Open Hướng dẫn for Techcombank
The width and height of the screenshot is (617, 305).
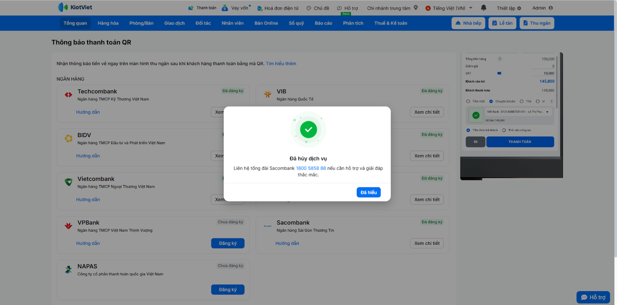(x=88, y=112)
